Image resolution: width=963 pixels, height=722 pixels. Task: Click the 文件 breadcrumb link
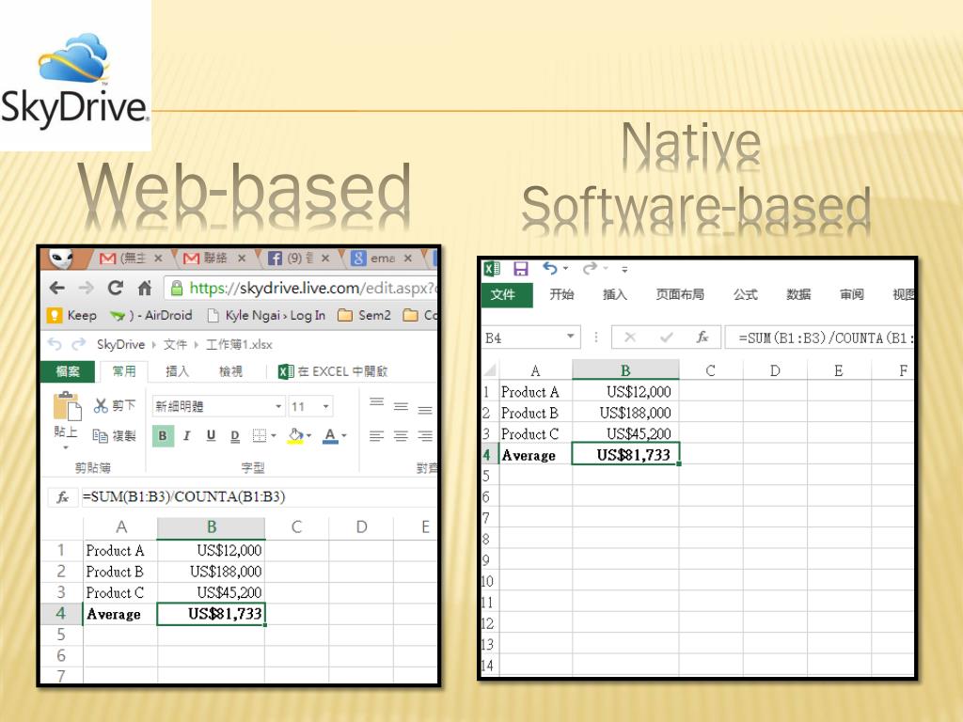click(x=175, y=344)
